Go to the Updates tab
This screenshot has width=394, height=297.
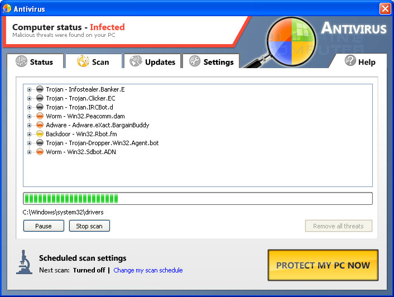coord(152,61)
